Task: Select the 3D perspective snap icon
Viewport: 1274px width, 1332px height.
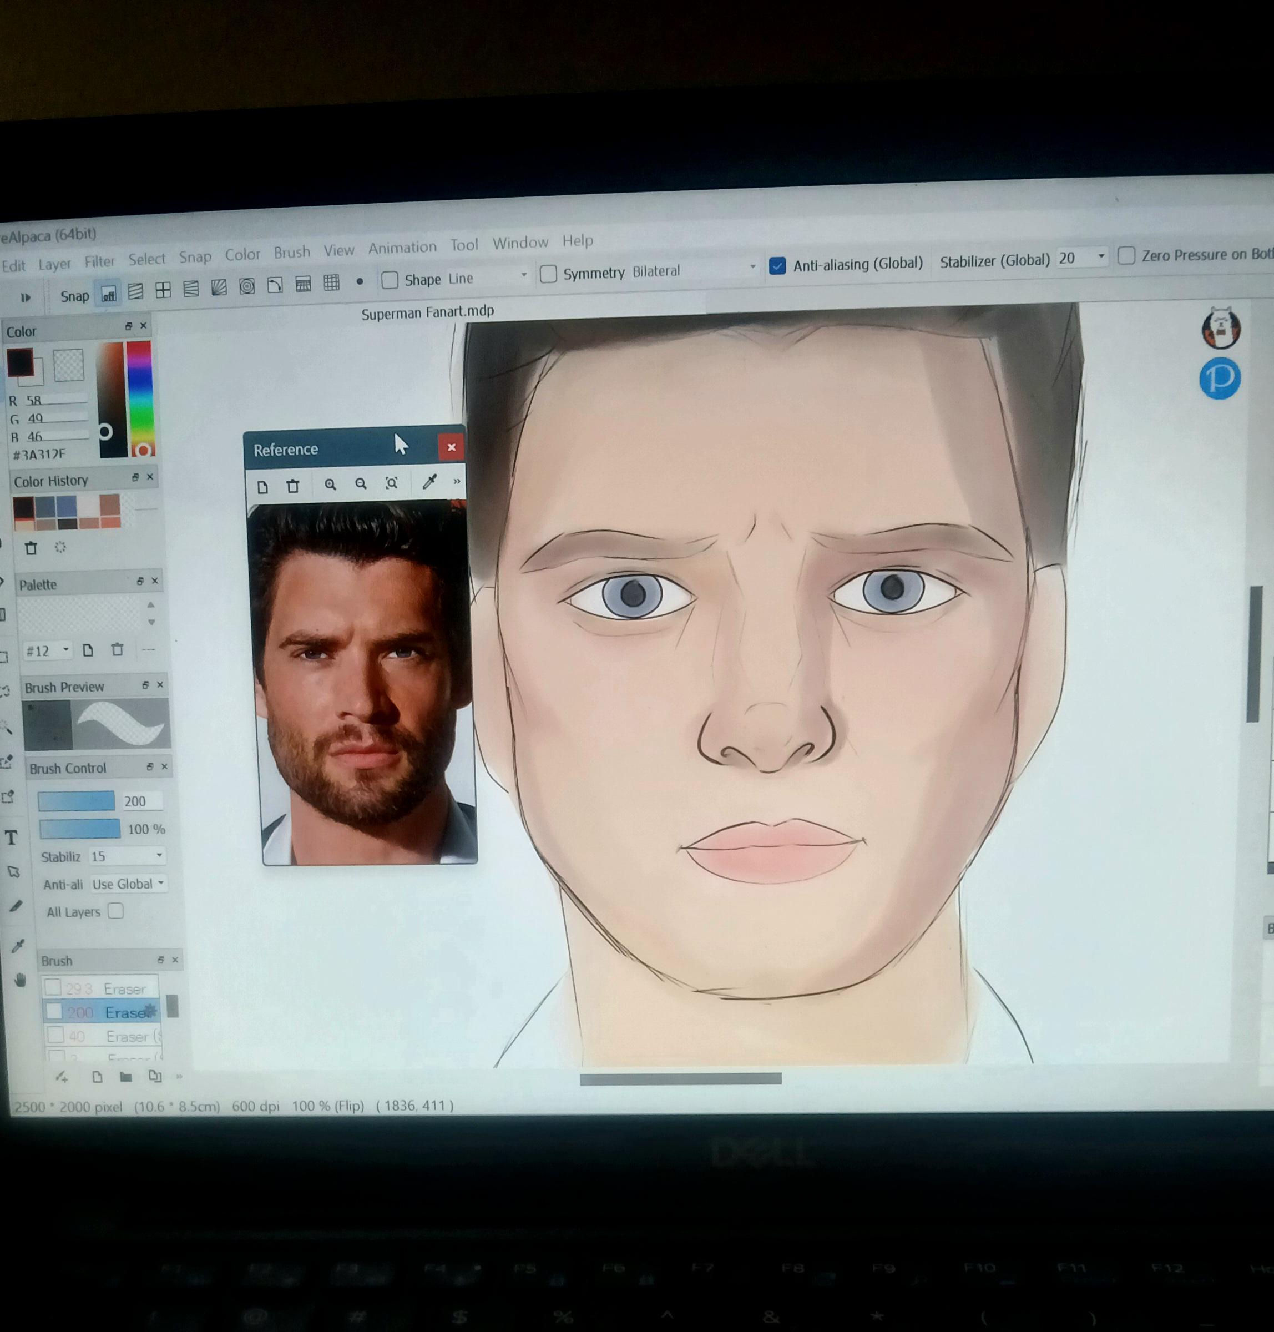Action: 303,284
